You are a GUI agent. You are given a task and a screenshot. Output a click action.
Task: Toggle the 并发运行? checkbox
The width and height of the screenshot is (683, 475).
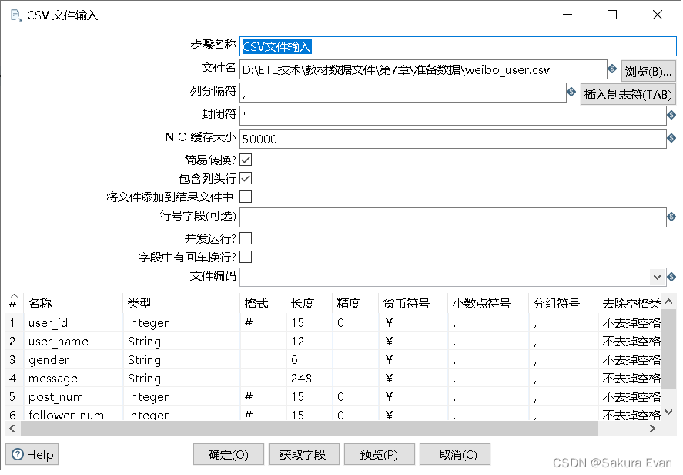[x=245, y=237]
